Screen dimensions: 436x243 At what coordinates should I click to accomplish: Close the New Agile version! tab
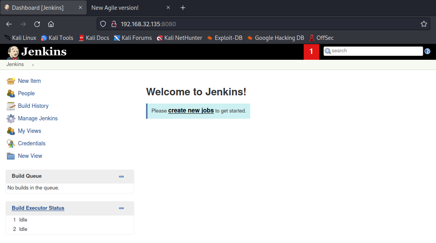coord(168,7)
